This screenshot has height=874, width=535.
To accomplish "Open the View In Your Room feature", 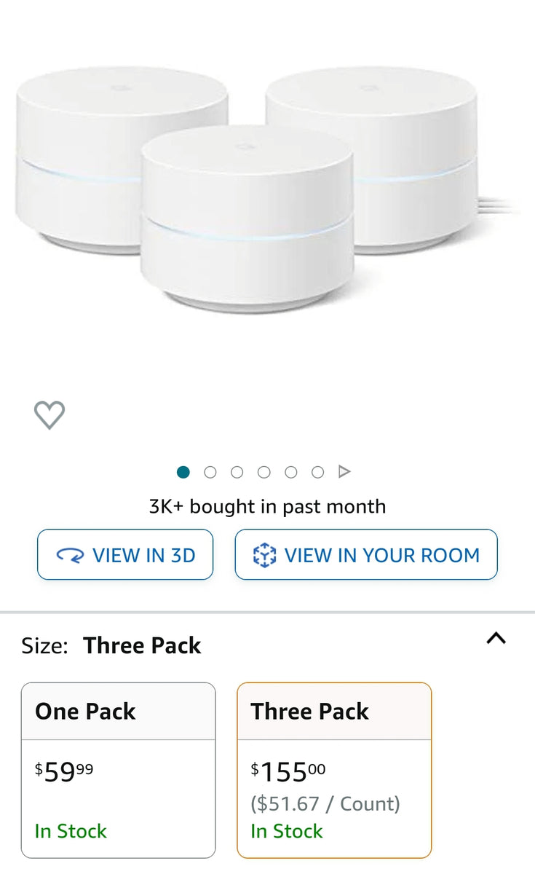I will click(366, 554).
